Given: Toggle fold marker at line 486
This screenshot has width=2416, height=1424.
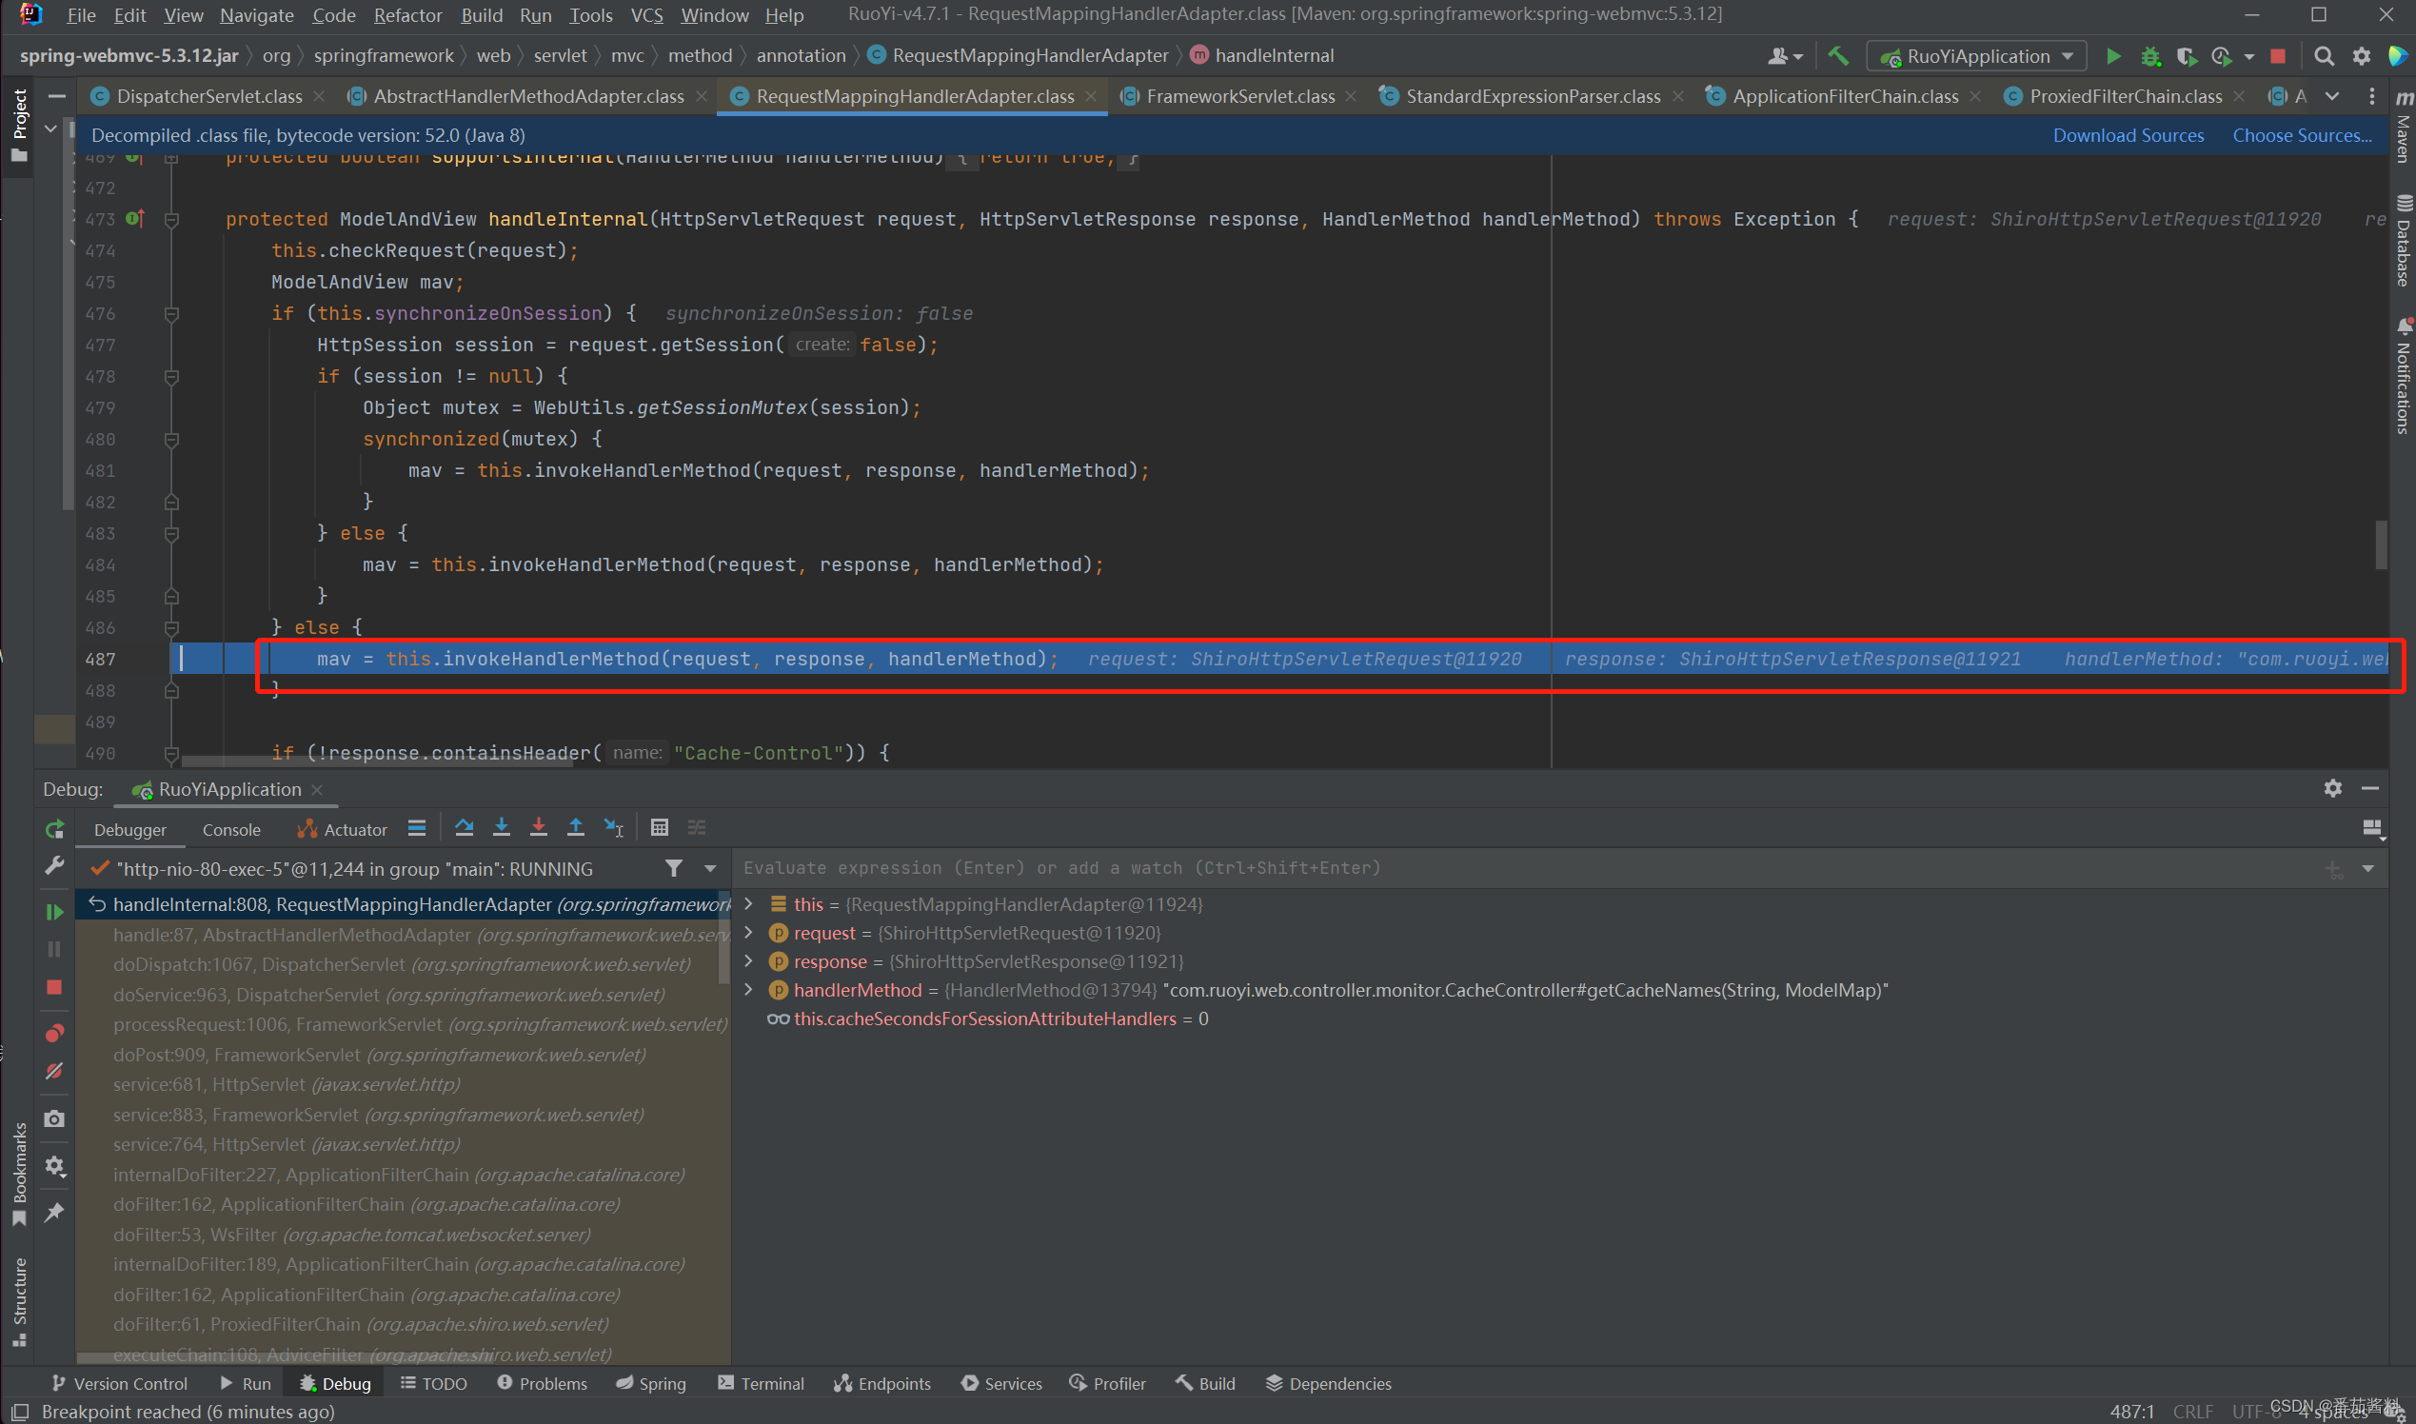Looking at the screenshot, I should point(171,628).
